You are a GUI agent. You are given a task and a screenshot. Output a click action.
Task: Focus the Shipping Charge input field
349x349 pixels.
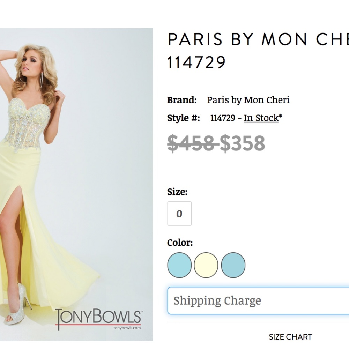point(258,300)
